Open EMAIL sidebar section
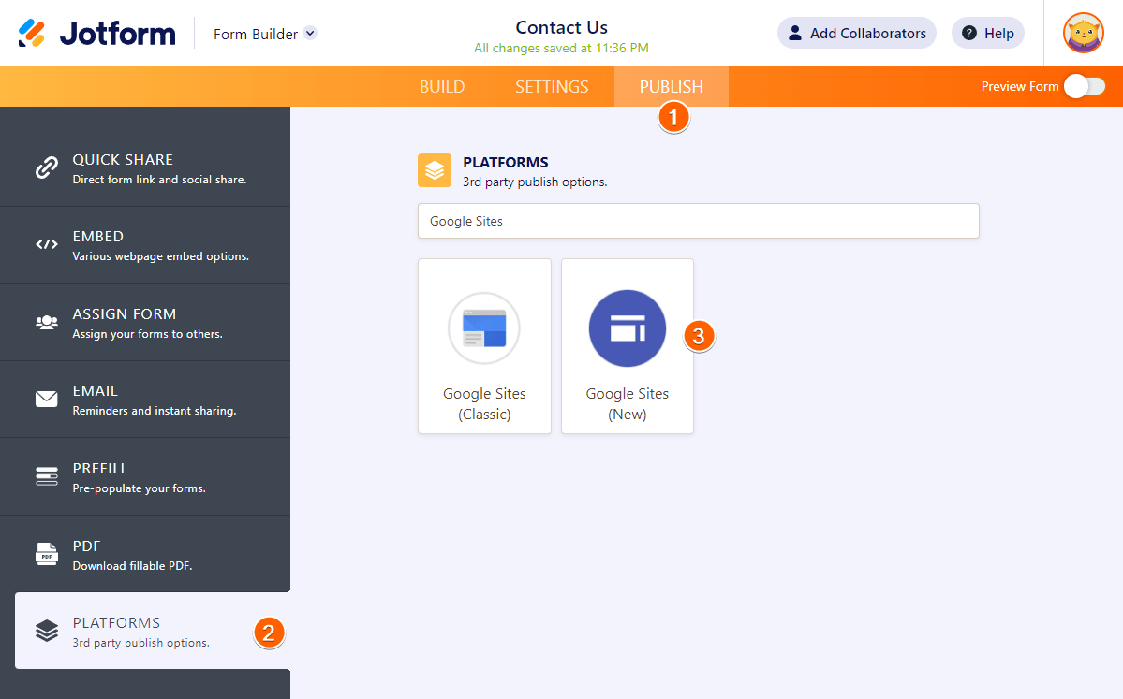Image resolution: width=1123 pixels, height=699 pixels. (144, 400)
